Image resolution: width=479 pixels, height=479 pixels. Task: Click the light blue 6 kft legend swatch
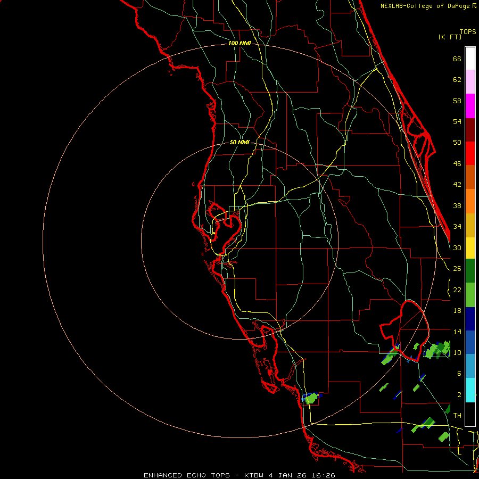(x=470, y=366)
